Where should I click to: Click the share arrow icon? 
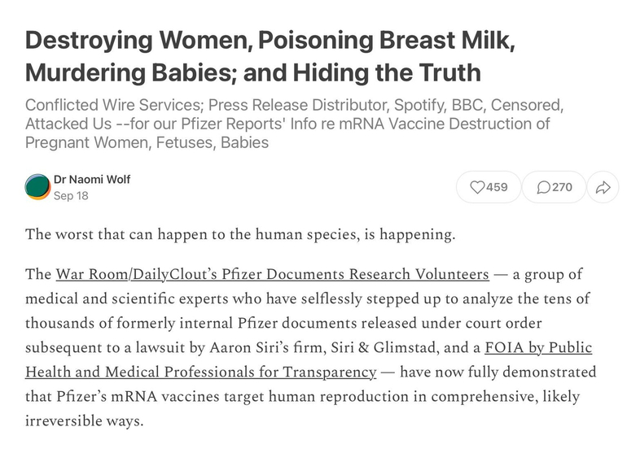point(603,187)
